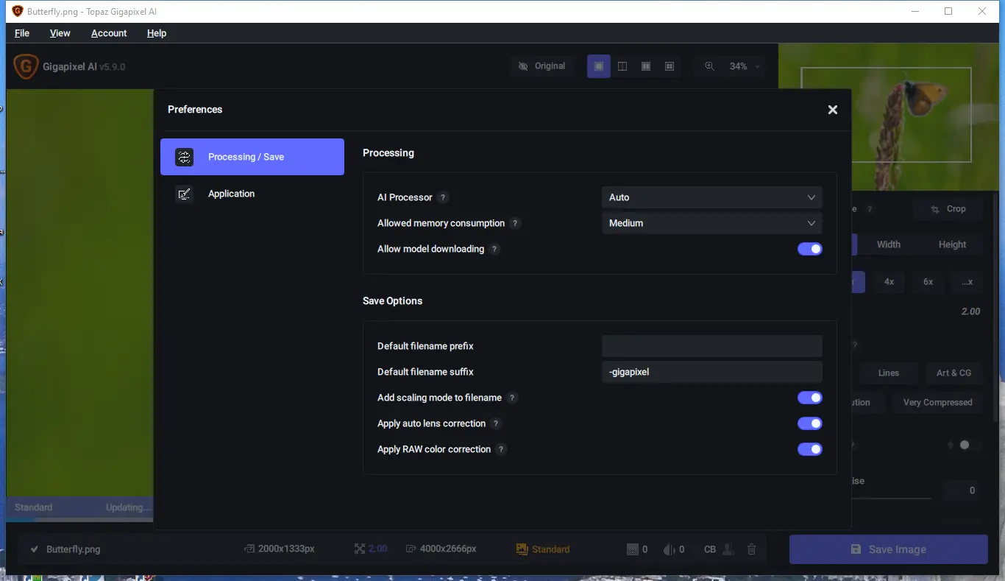Show help for Allowed memory consumption
This screenshot has height=581, width=1005.
[x=515, y=223]
